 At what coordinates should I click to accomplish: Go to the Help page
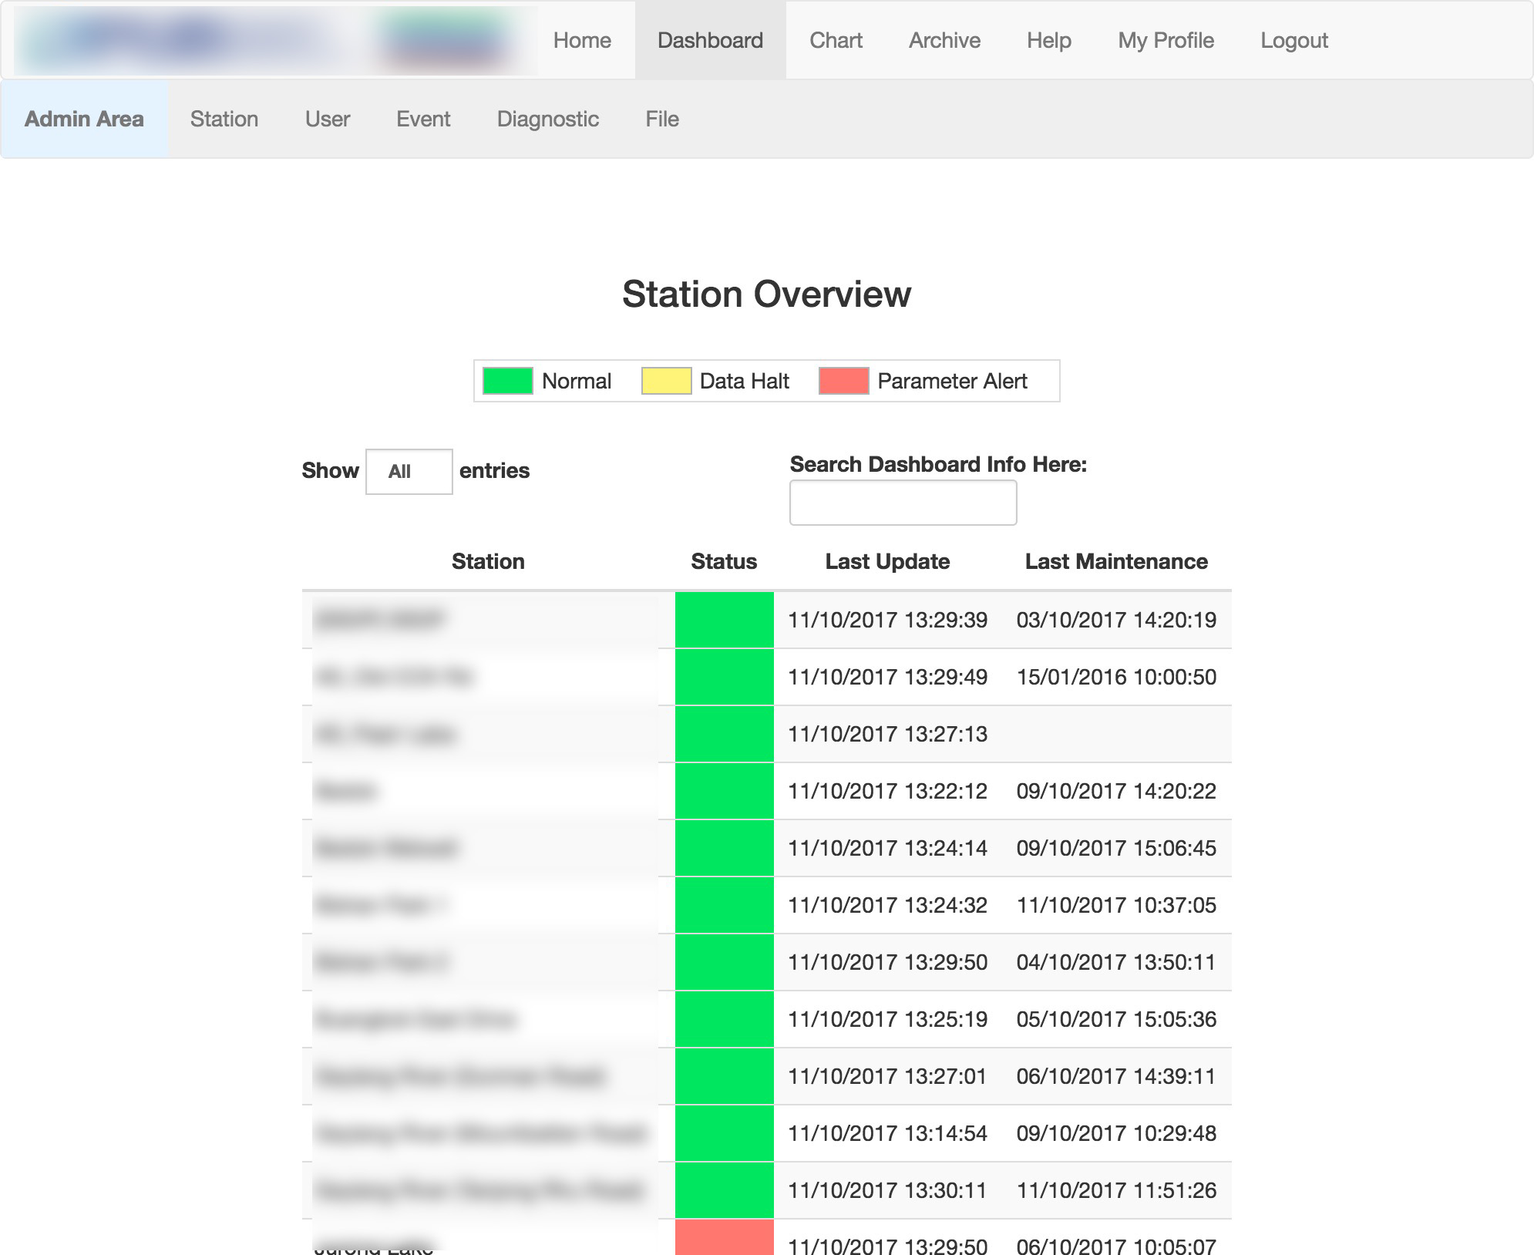(1048, 40)
